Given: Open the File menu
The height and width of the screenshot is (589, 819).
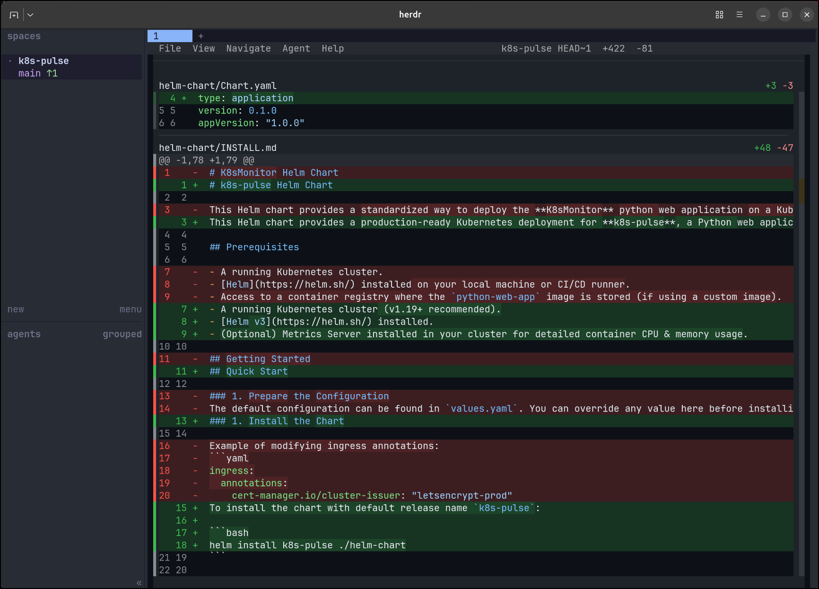Looking at the screenshot, I should [170, 48].
